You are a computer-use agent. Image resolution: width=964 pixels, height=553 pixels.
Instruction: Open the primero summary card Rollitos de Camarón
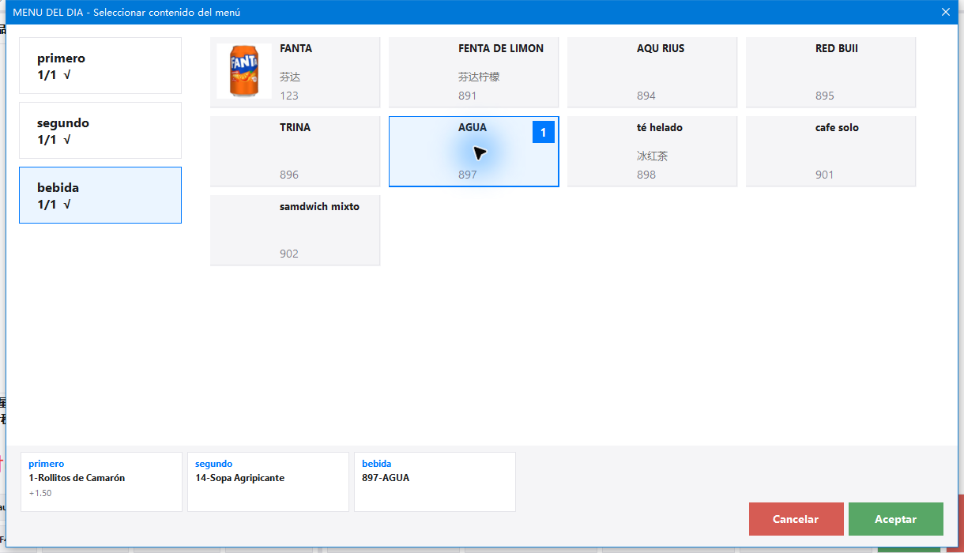click(101, 482)
